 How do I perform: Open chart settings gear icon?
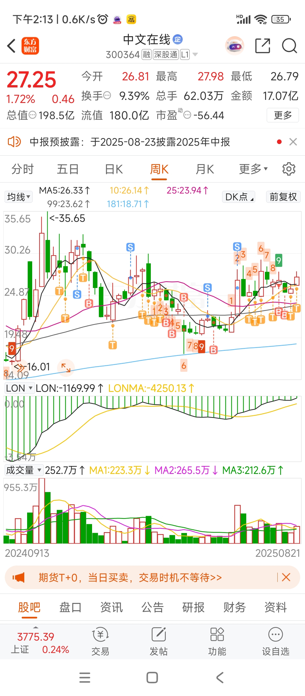coord(289,169)
